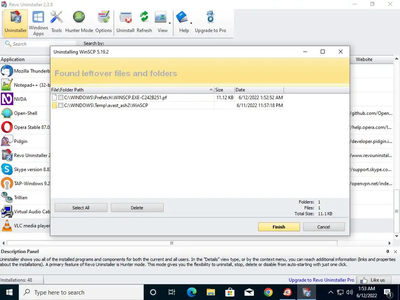Viewport: 400px width, 300px height.
Task: Select the Skype application icon
Action: 7,169
